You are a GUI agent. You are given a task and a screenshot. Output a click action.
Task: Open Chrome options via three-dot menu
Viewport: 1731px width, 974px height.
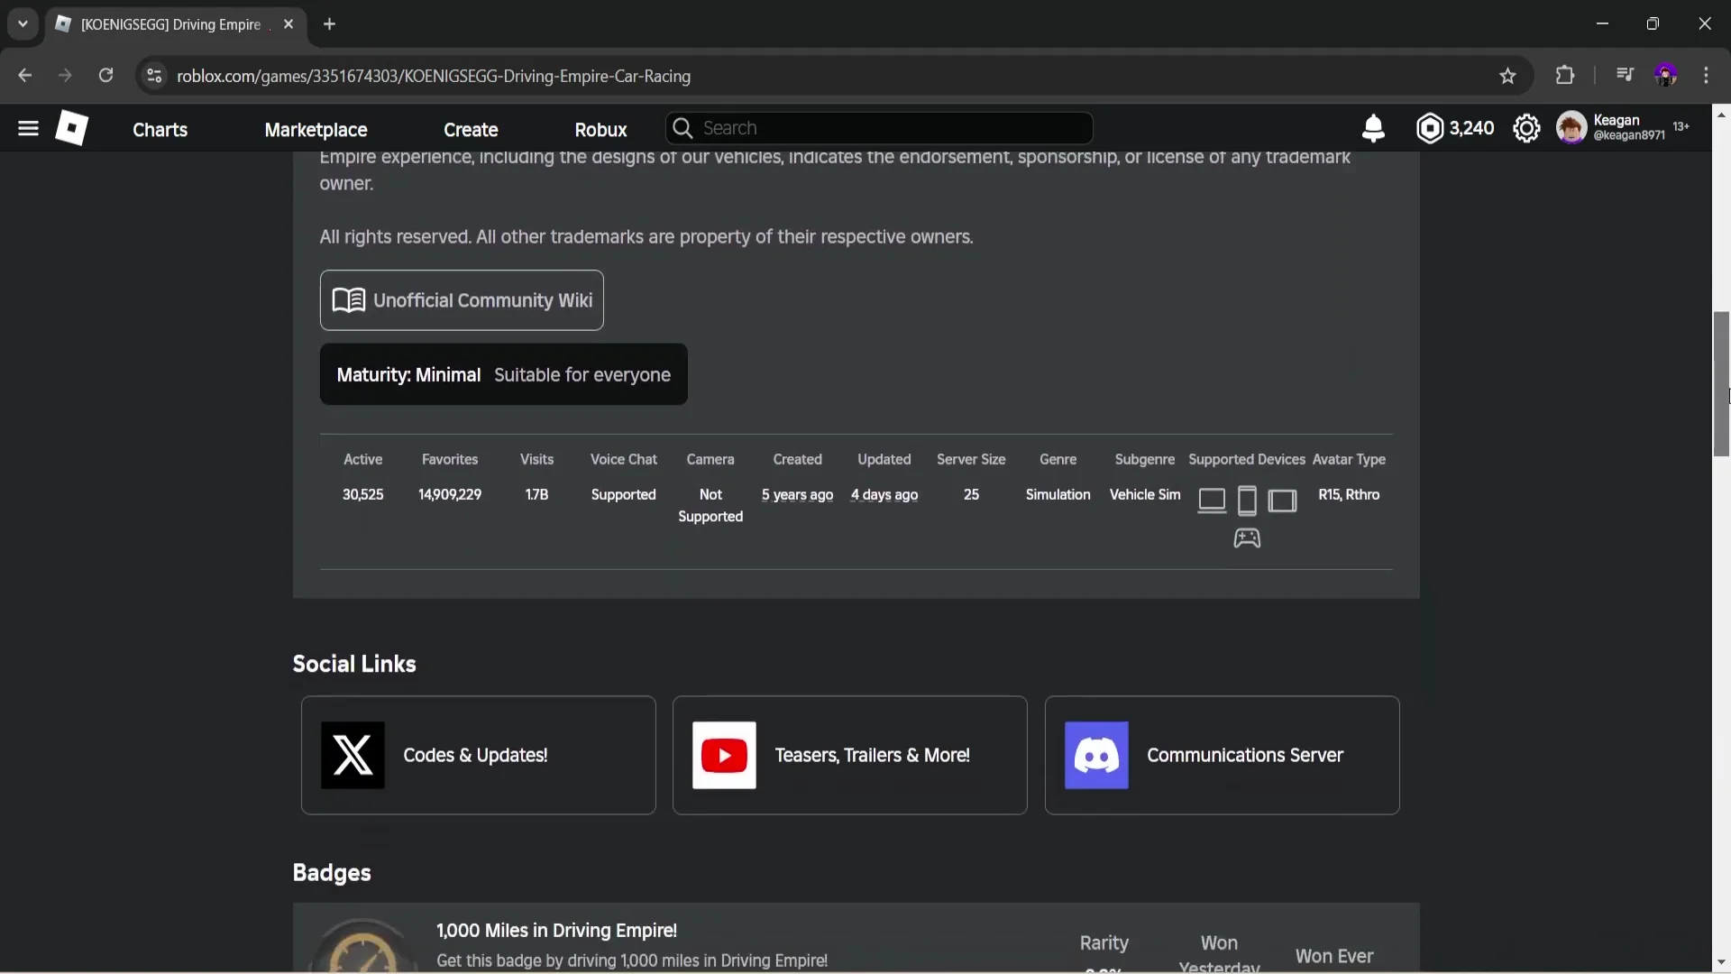tap(1707, 76)
